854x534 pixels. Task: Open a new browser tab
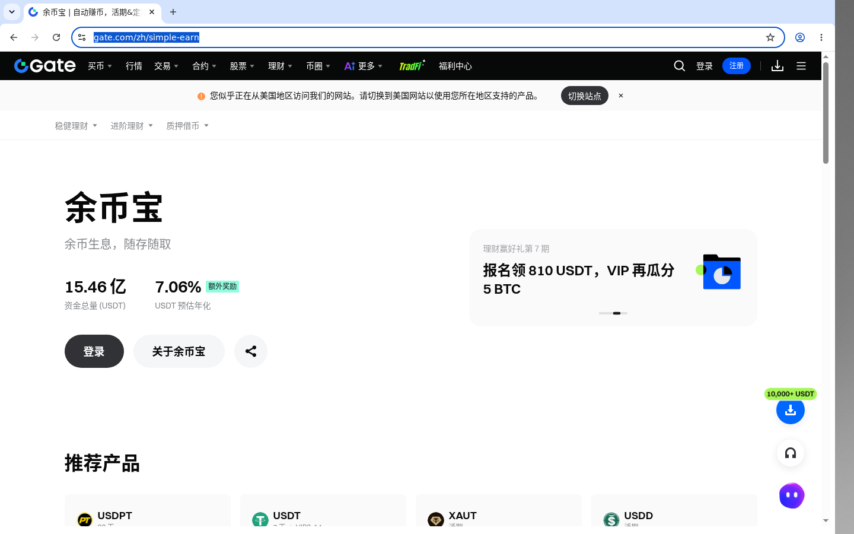click(x=173, y=12)
